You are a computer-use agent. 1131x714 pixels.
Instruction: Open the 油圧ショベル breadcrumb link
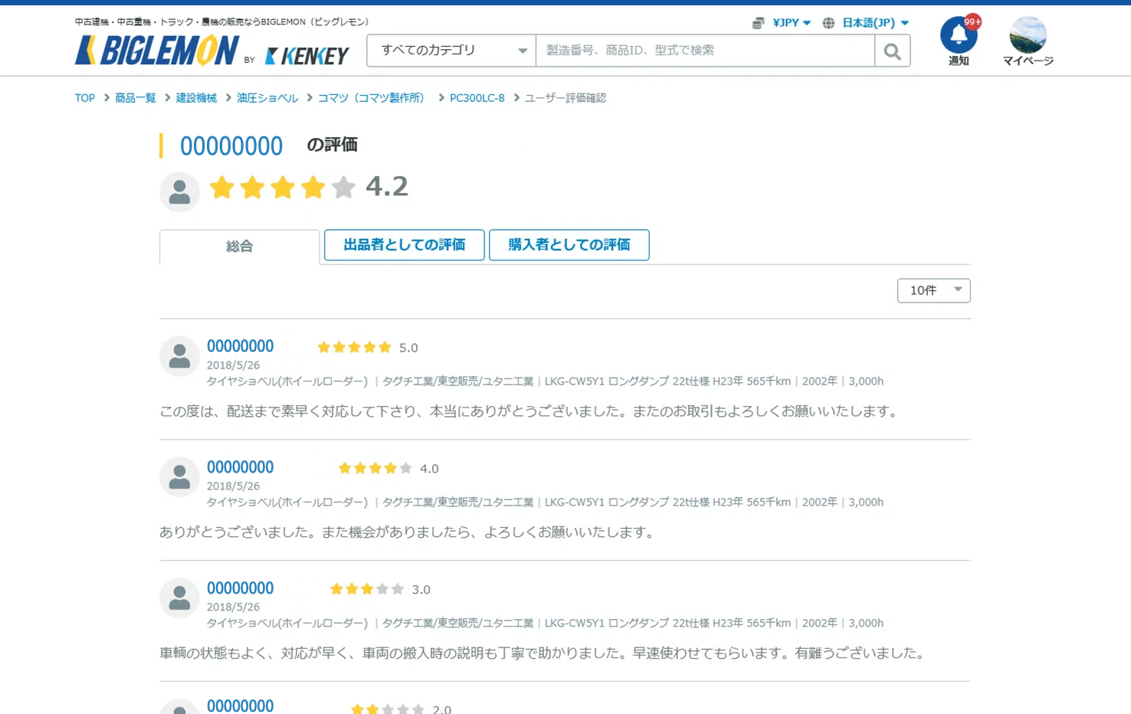click(267, 98)
